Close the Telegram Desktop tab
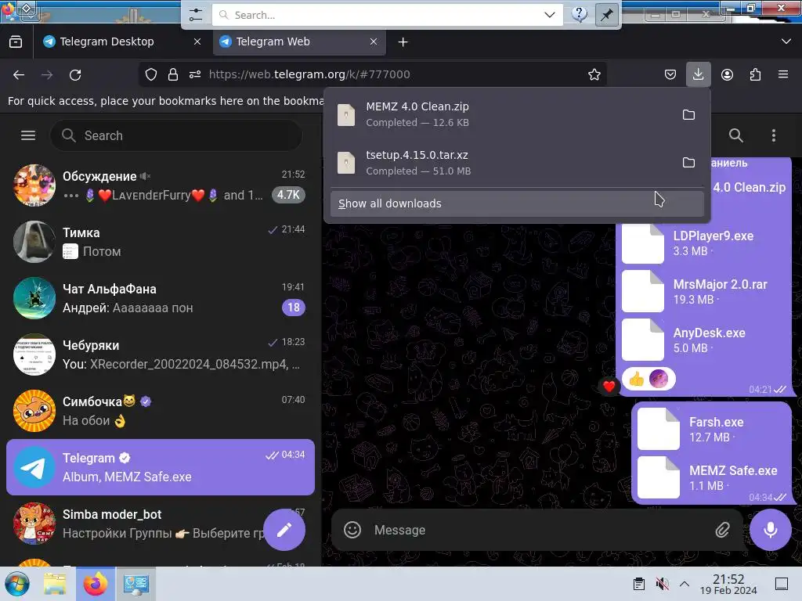802x601 pixels. click(197, 42)
